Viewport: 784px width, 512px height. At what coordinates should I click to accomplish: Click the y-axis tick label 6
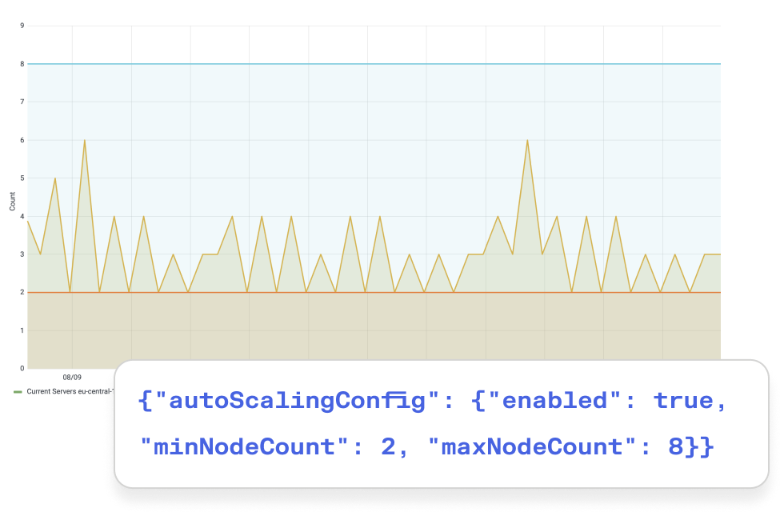coord(22,140)
